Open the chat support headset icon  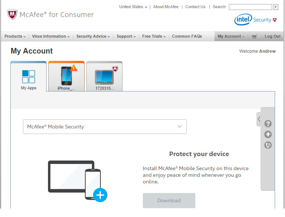tap(268, 134)
